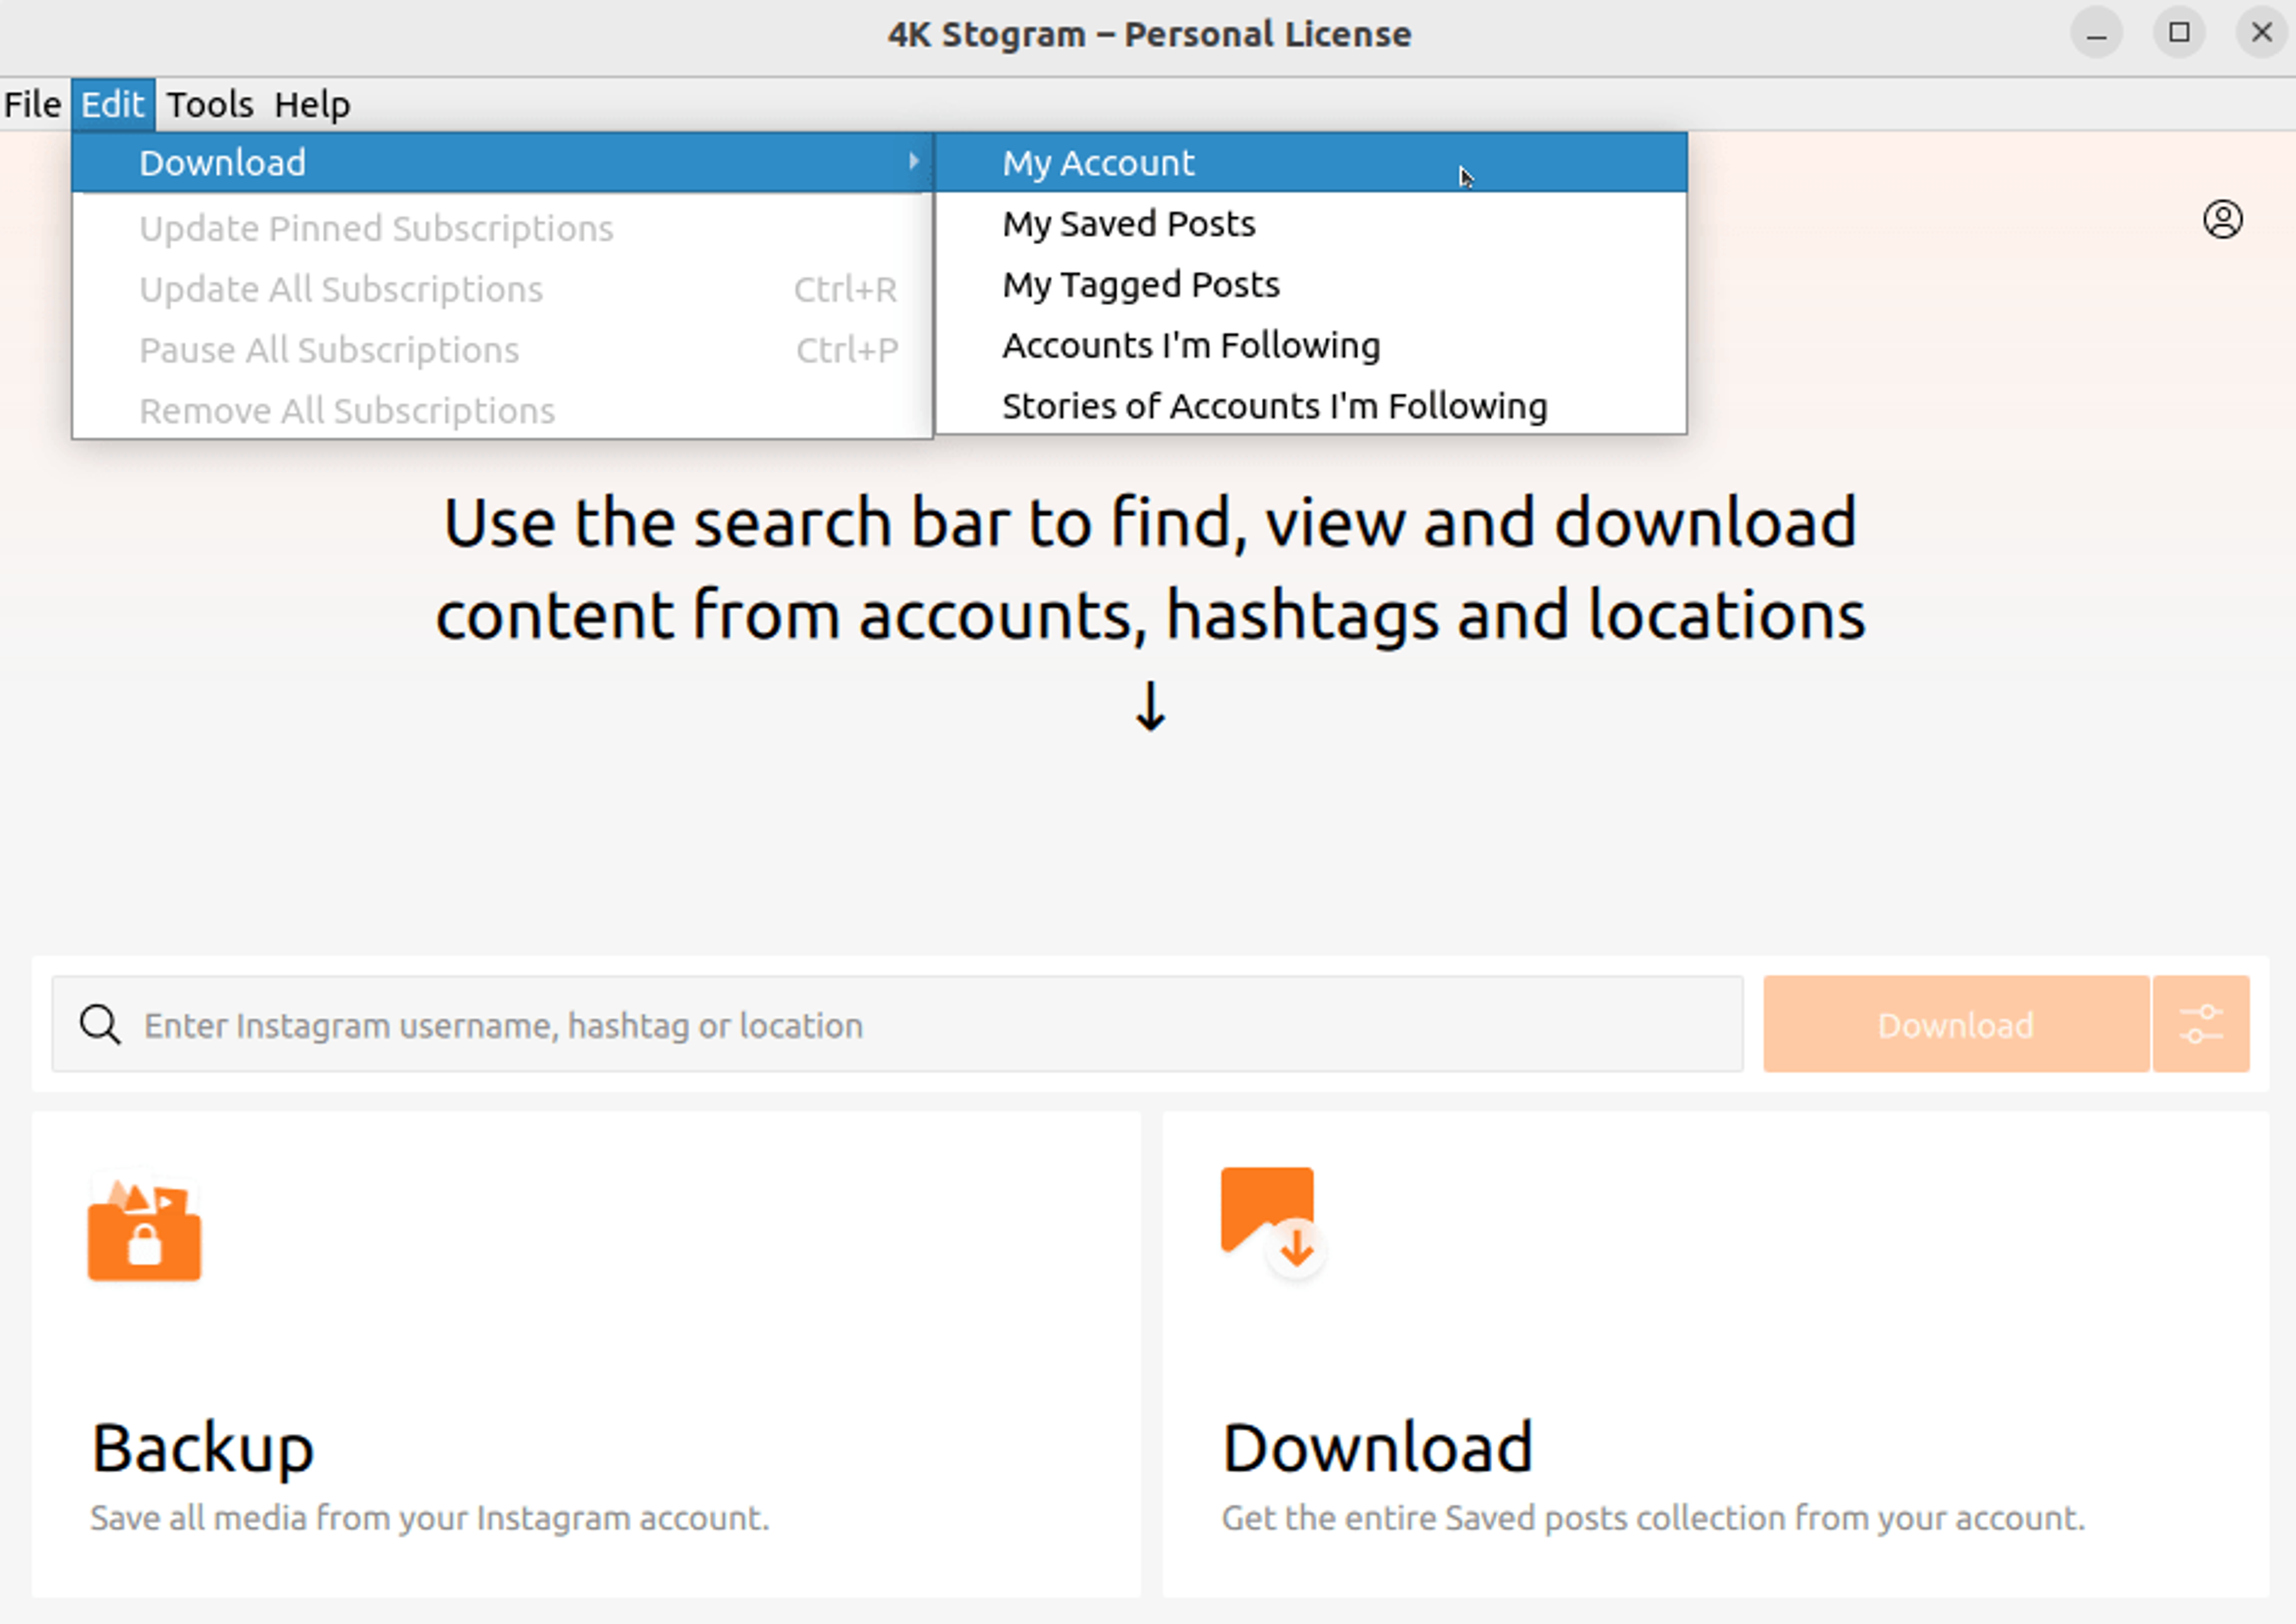Select My Account from submenu
This screenshot has width=2296, height=1624.
tap(1098, 163)
